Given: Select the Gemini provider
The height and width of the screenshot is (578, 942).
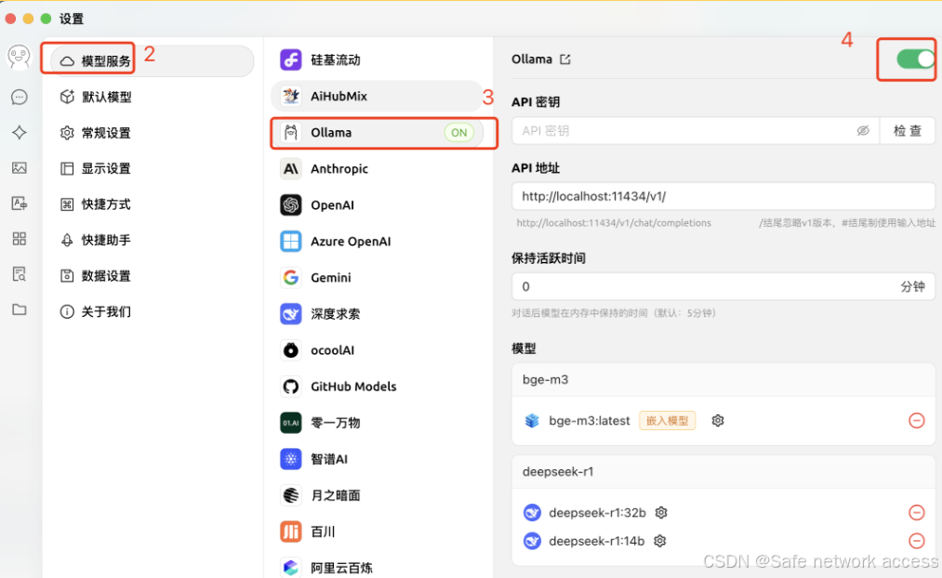Looking at the screenshot, I should (x=378, y=277).
